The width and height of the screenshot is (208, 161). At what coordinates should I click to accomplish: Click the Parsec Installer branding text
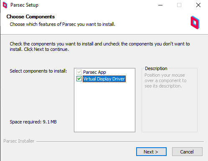point(19,141)
